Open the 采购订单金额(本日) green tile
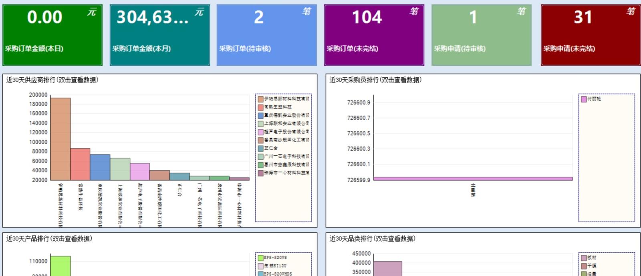The width and height of the screenshot is (641, 276). [52, 35]
